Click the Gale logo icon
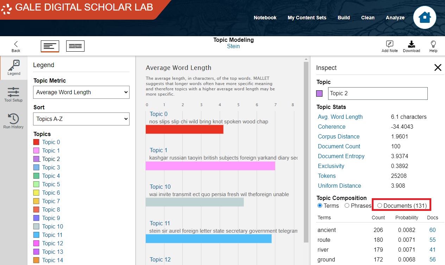Image resolution: width=445 pixels, height=265 pixels. click(6, 8)
